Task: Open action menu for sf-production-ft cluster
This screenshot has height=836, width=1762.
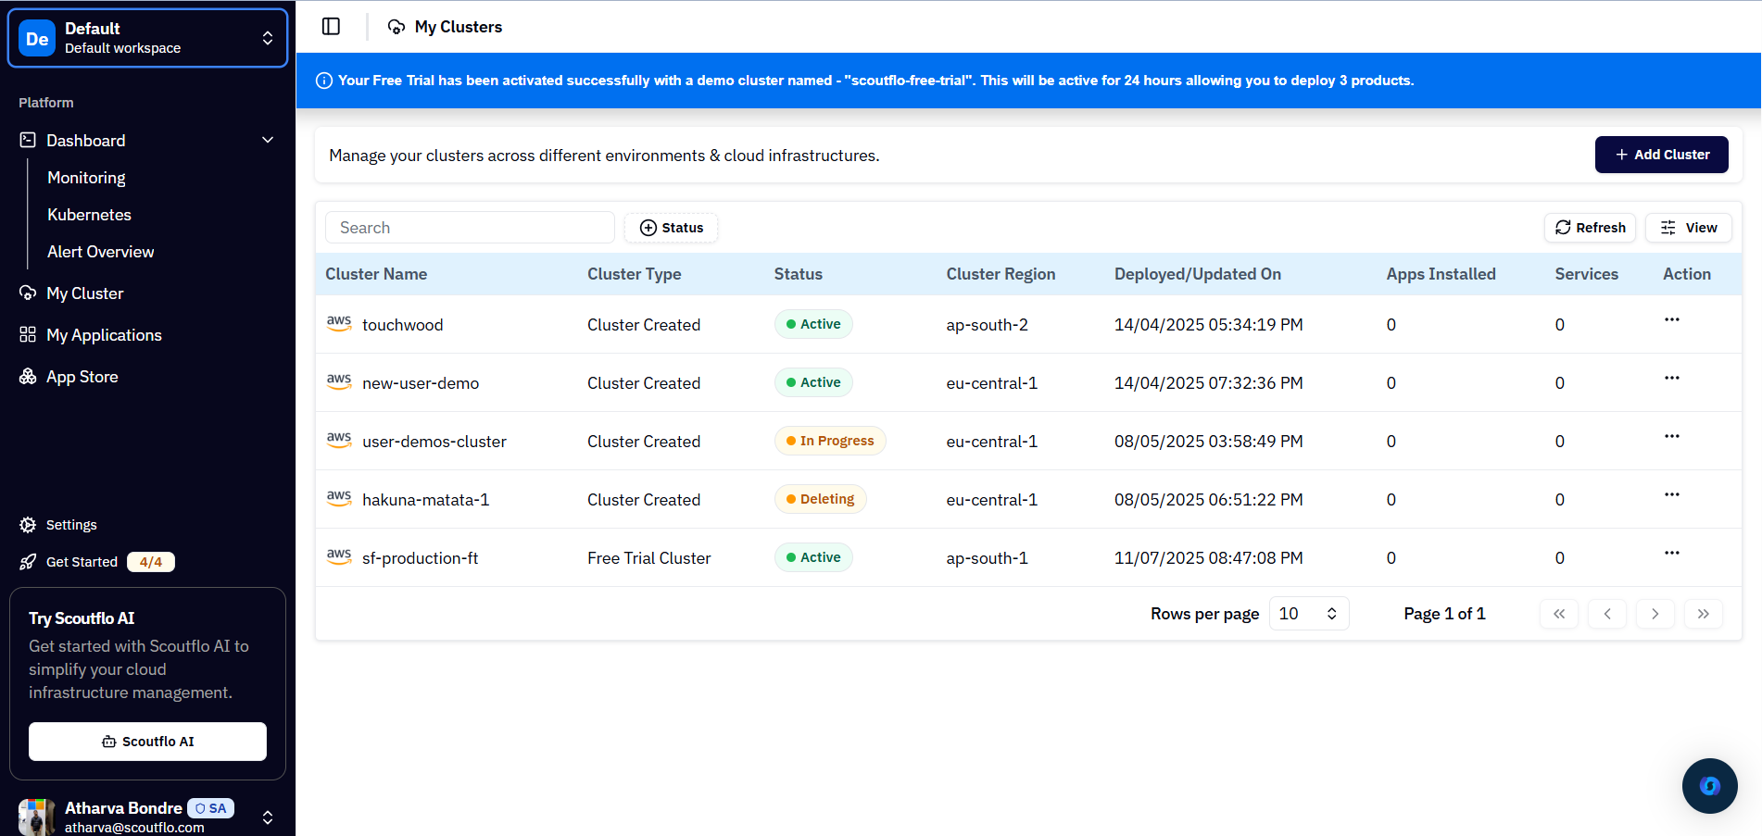Action: pos(1671,554)
